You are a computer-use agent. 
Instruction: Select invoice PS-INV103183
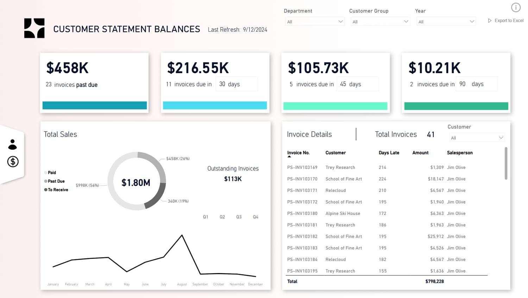(x=302, y=248)
